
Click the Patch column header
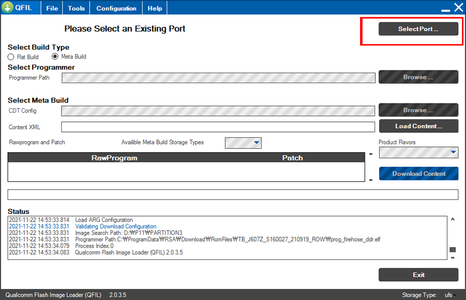pos(292,158)
